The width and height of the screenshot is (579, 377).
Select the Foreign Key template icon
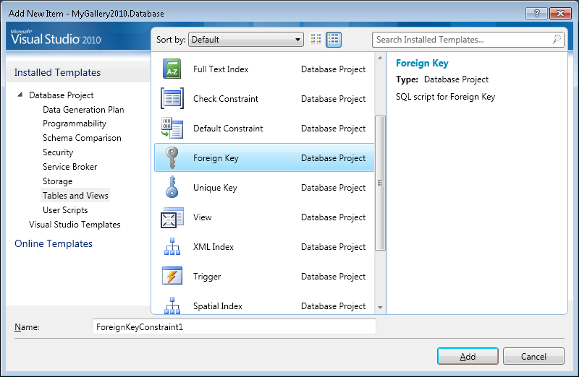(x=172, y=157)
